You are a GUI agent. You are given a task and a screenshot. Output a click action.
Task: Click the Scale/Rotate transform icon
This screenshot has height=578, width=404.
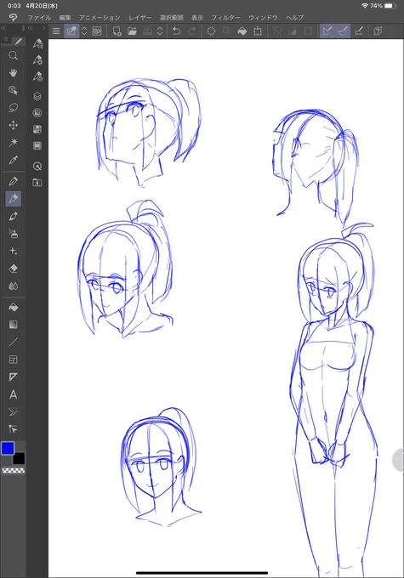[258, 31]
